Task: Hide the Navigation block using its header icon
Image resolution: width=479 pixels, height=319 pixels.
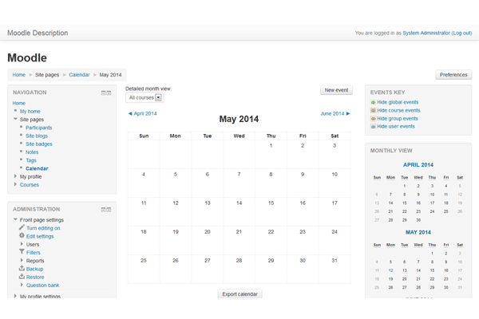Action: [104, 93]
